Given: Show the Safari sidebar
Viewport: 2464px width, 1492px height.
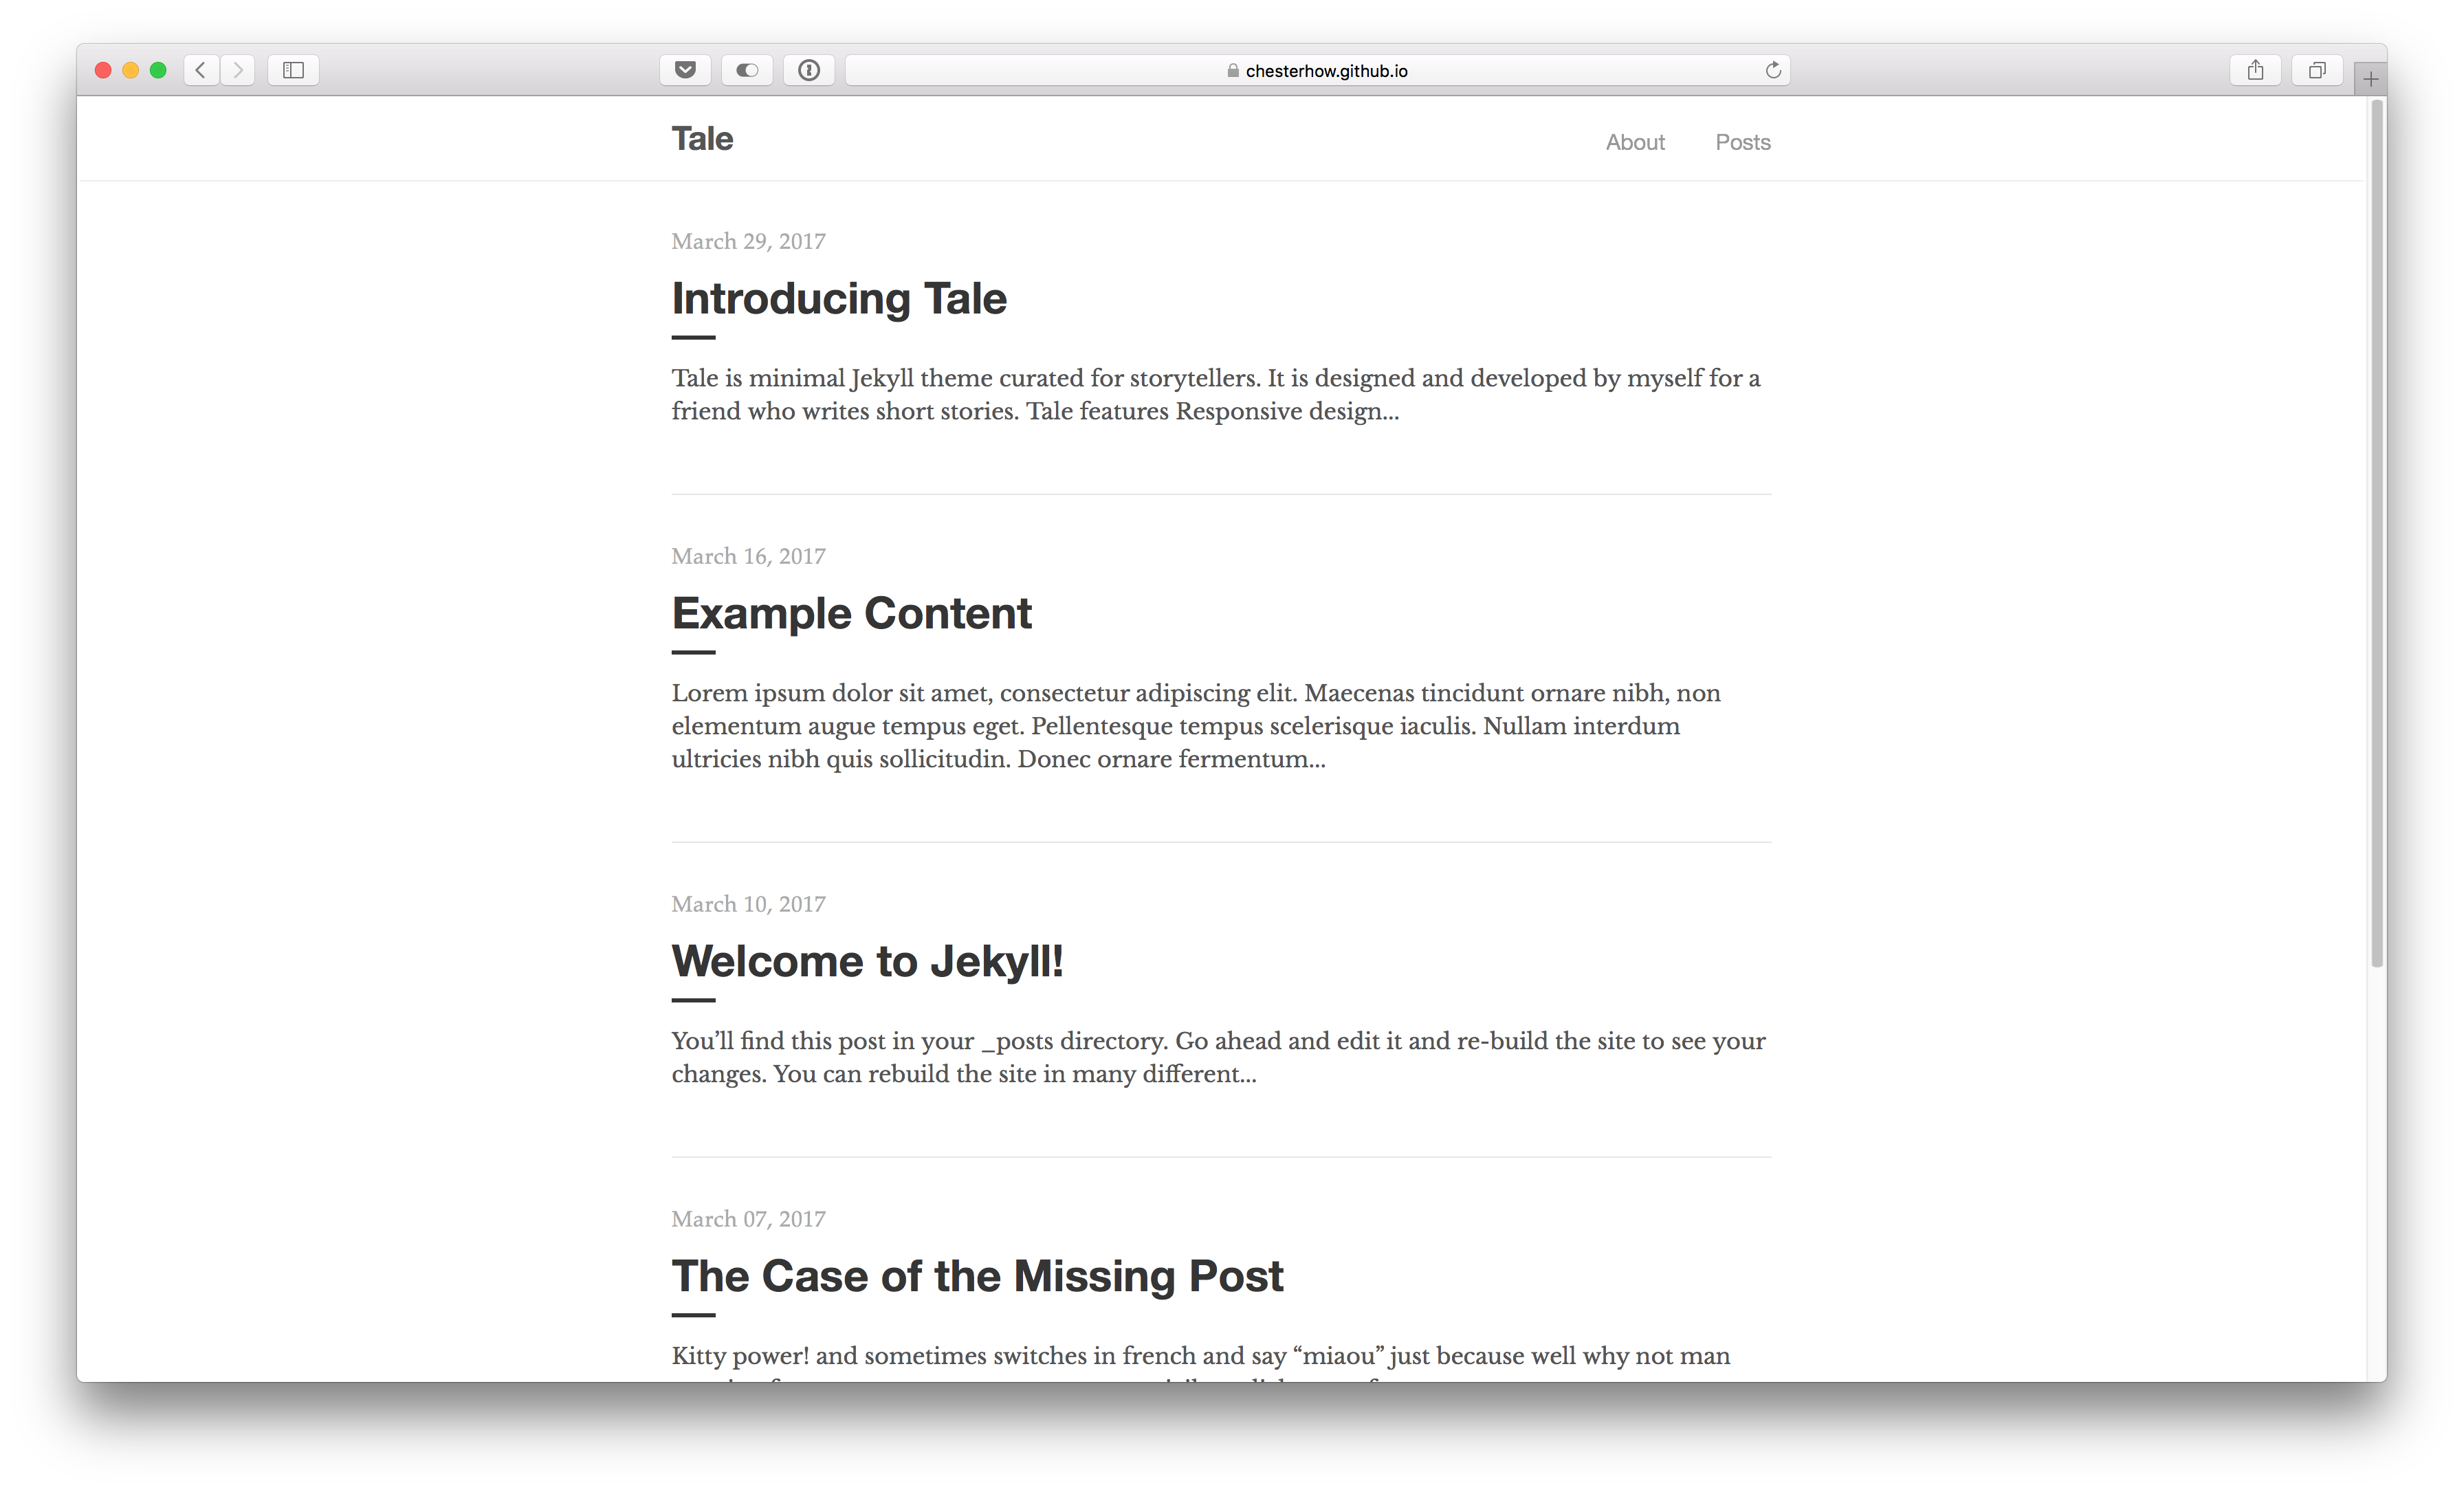Looking at the screenshot, I should point(293,70).
